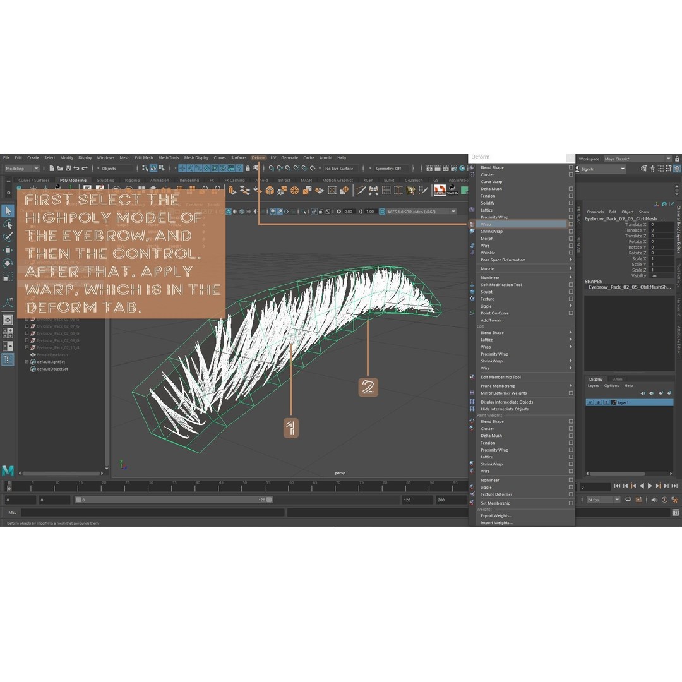Choose Wrap in the Deform menu
682x682 pixels.
pyautogui.click(x=518, y=224)
